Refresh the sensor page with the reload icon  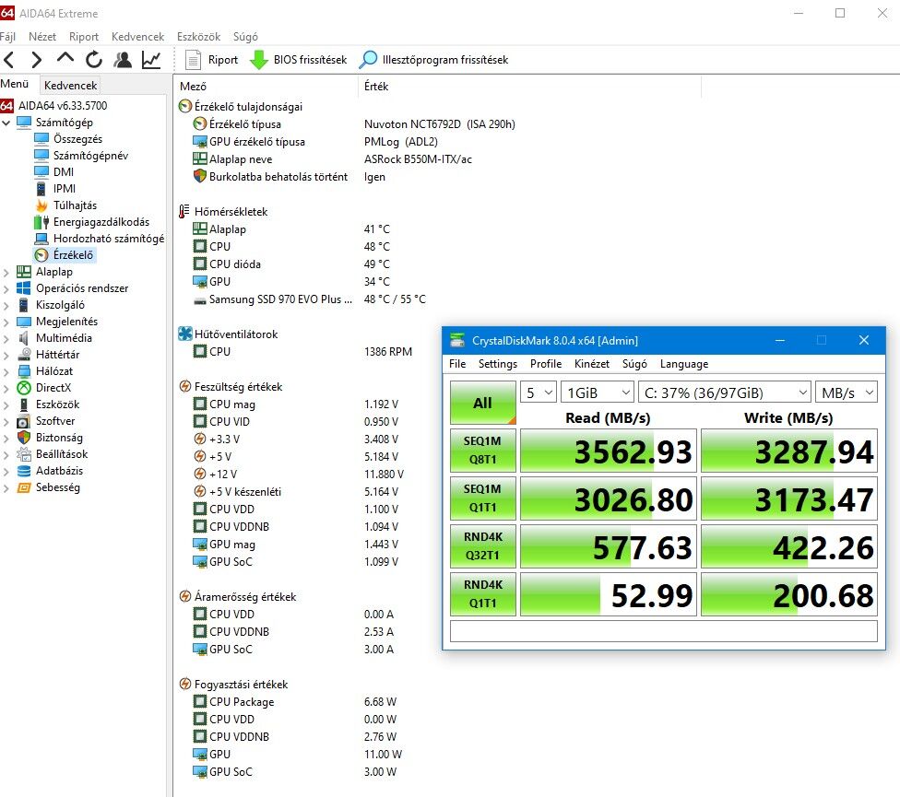click(x=93, y=60)
